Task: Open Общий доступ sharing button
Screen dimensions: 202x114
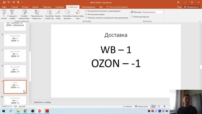Action: coord(191,7)
